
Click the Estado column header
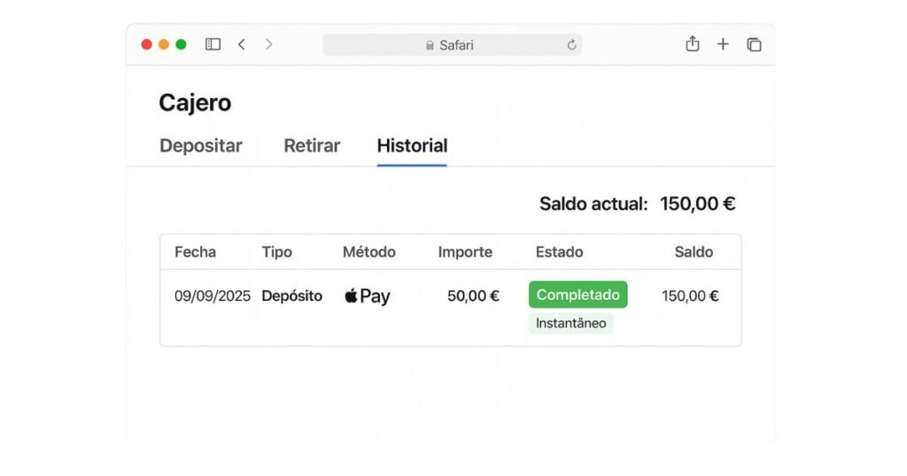(560, 252)
